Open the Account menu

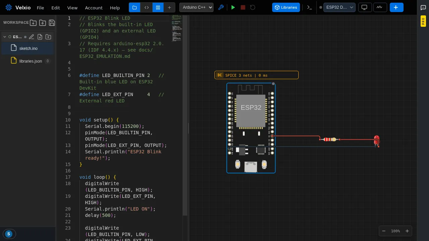(94, 8)
